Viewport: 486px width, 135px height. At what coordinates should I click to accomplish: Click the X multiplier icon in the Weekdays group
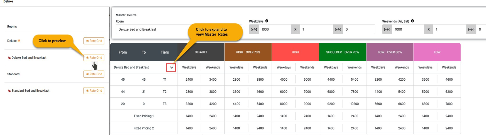click(x=295, y=29)
